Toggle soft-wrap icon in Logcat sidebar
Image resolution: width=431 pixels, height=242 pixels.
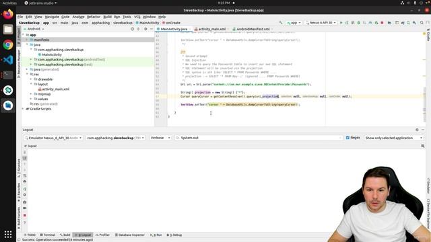click(25, 175)
